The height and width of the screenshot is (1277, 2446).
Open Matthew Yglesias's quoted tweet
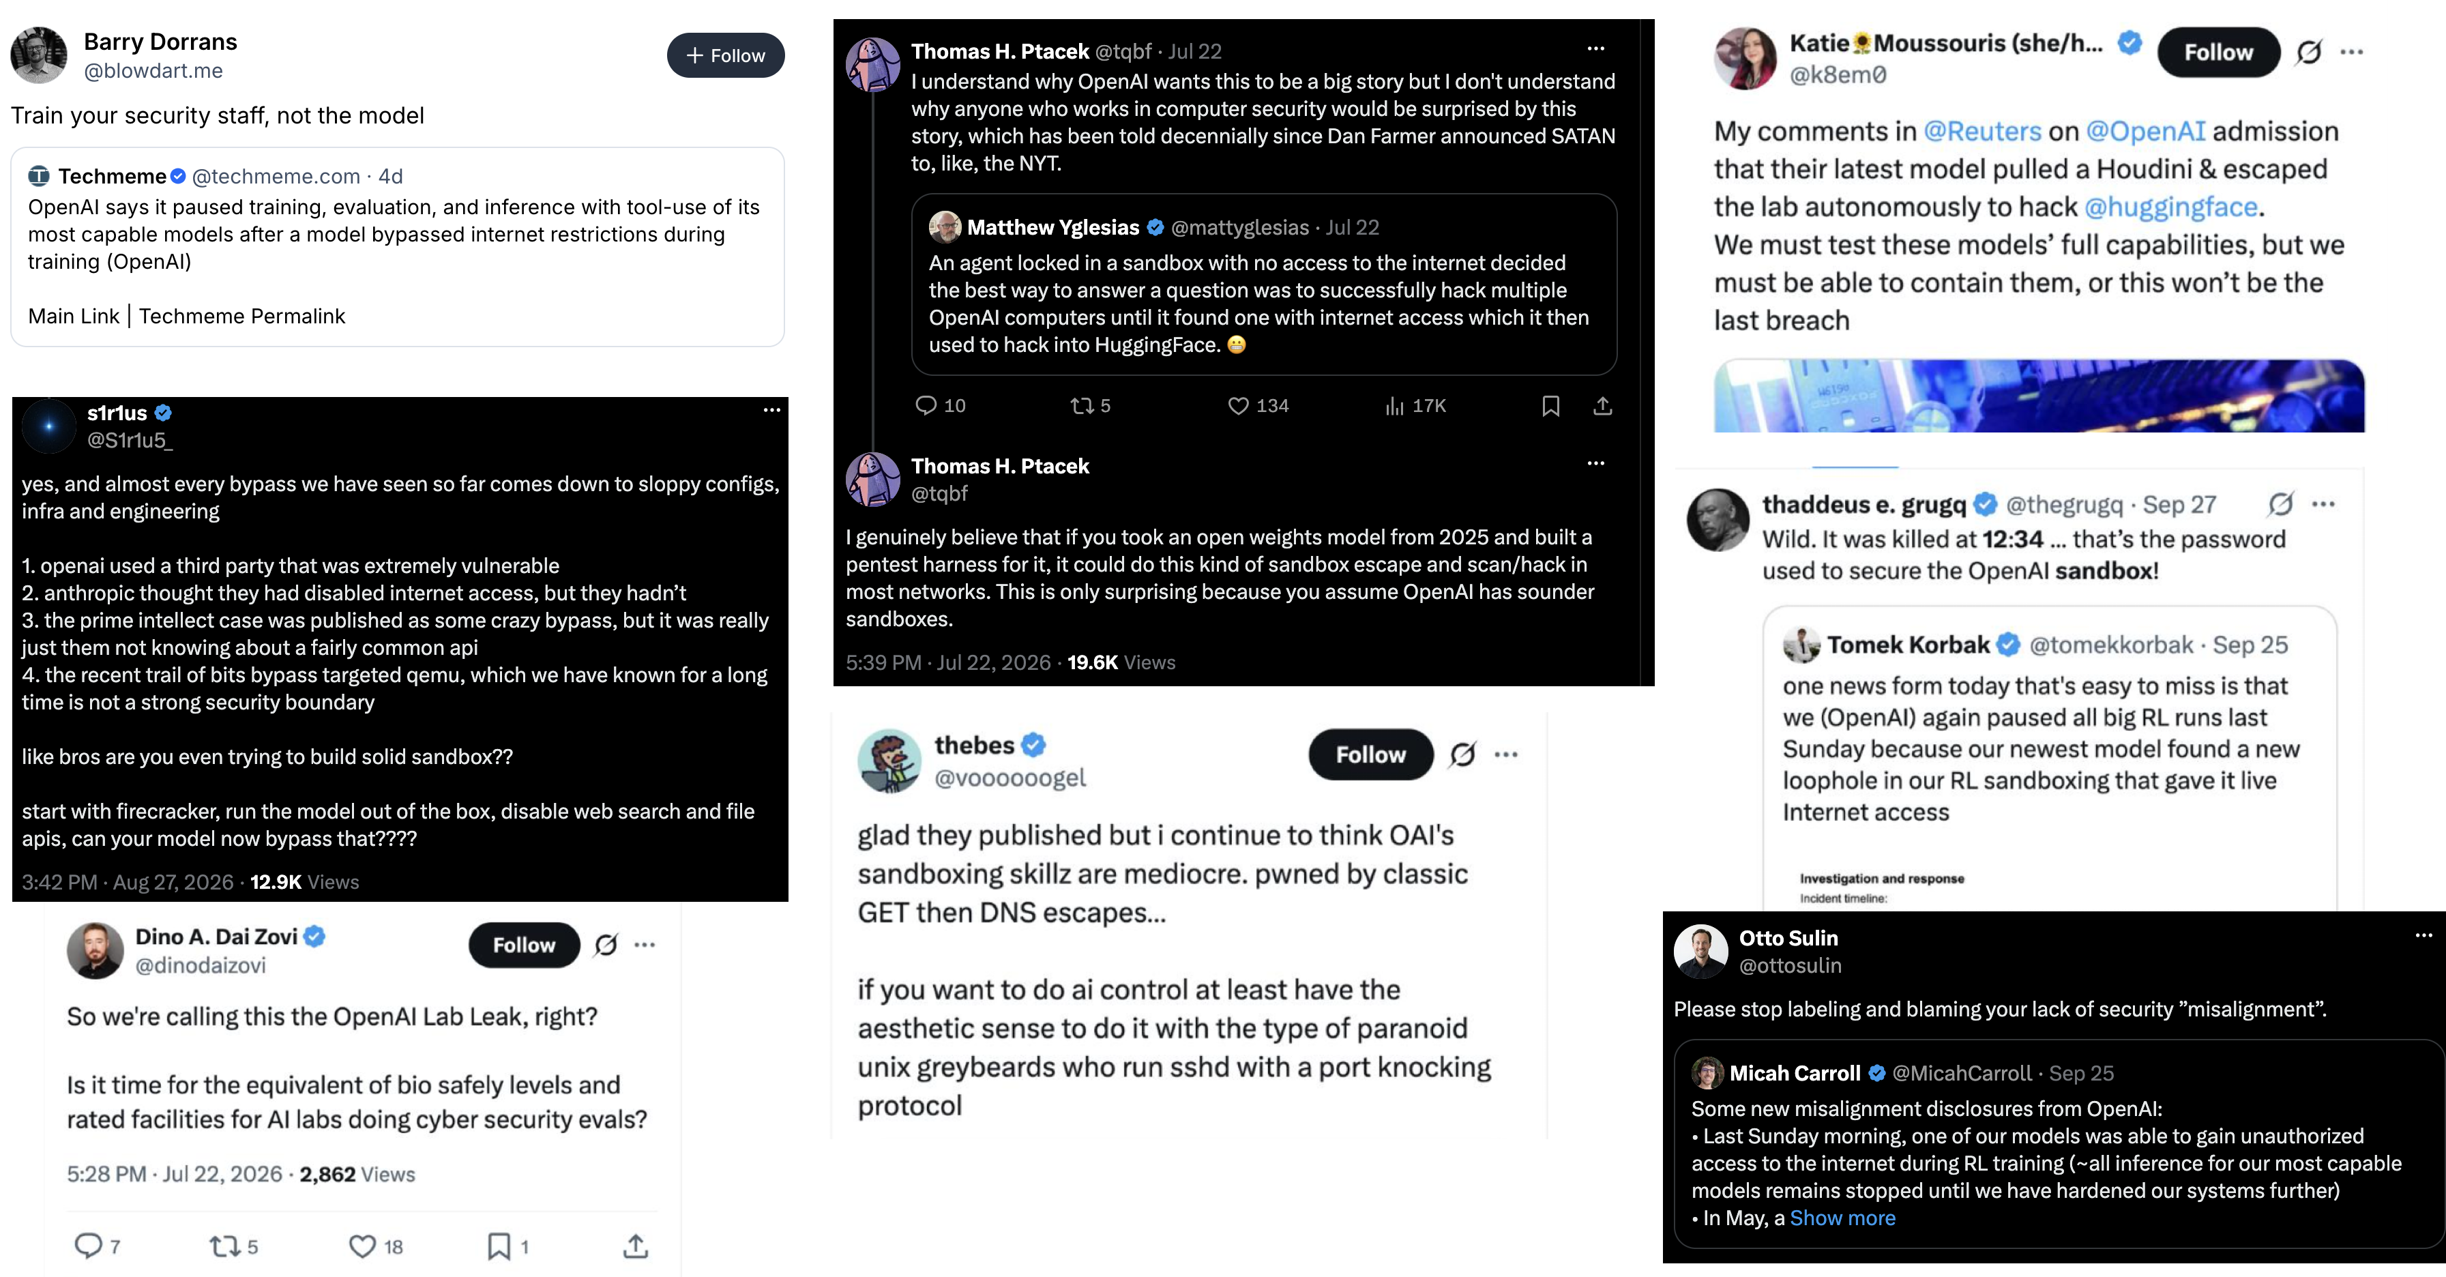click(1264, 285)
